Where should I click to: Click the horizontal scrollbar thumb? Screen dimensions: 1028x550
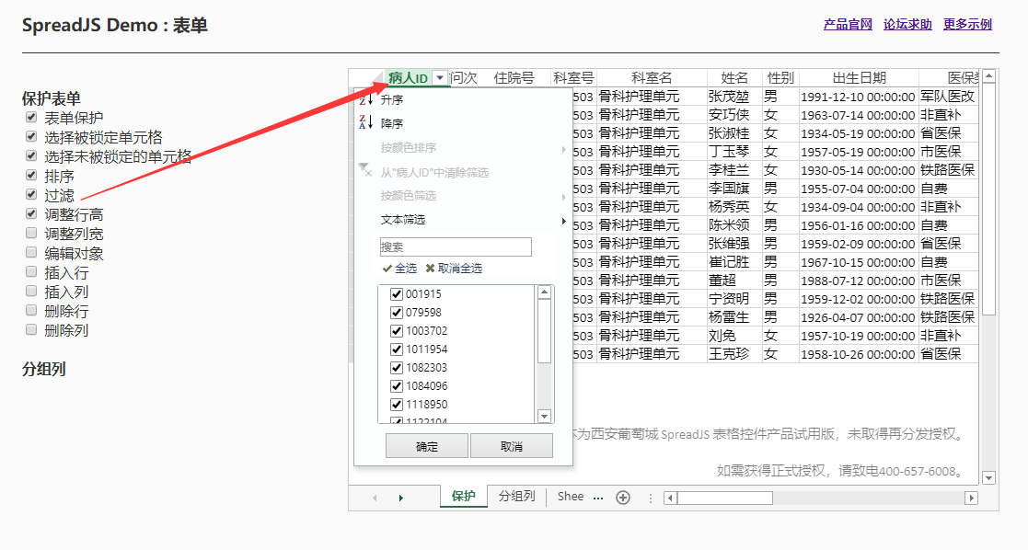click(725, 498)
